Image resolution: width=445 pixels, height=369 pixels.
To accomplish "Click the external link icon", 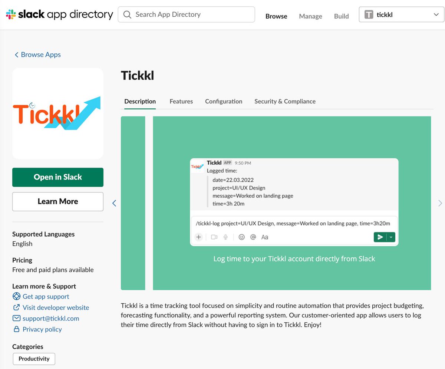I will click(x=16, y=307).
